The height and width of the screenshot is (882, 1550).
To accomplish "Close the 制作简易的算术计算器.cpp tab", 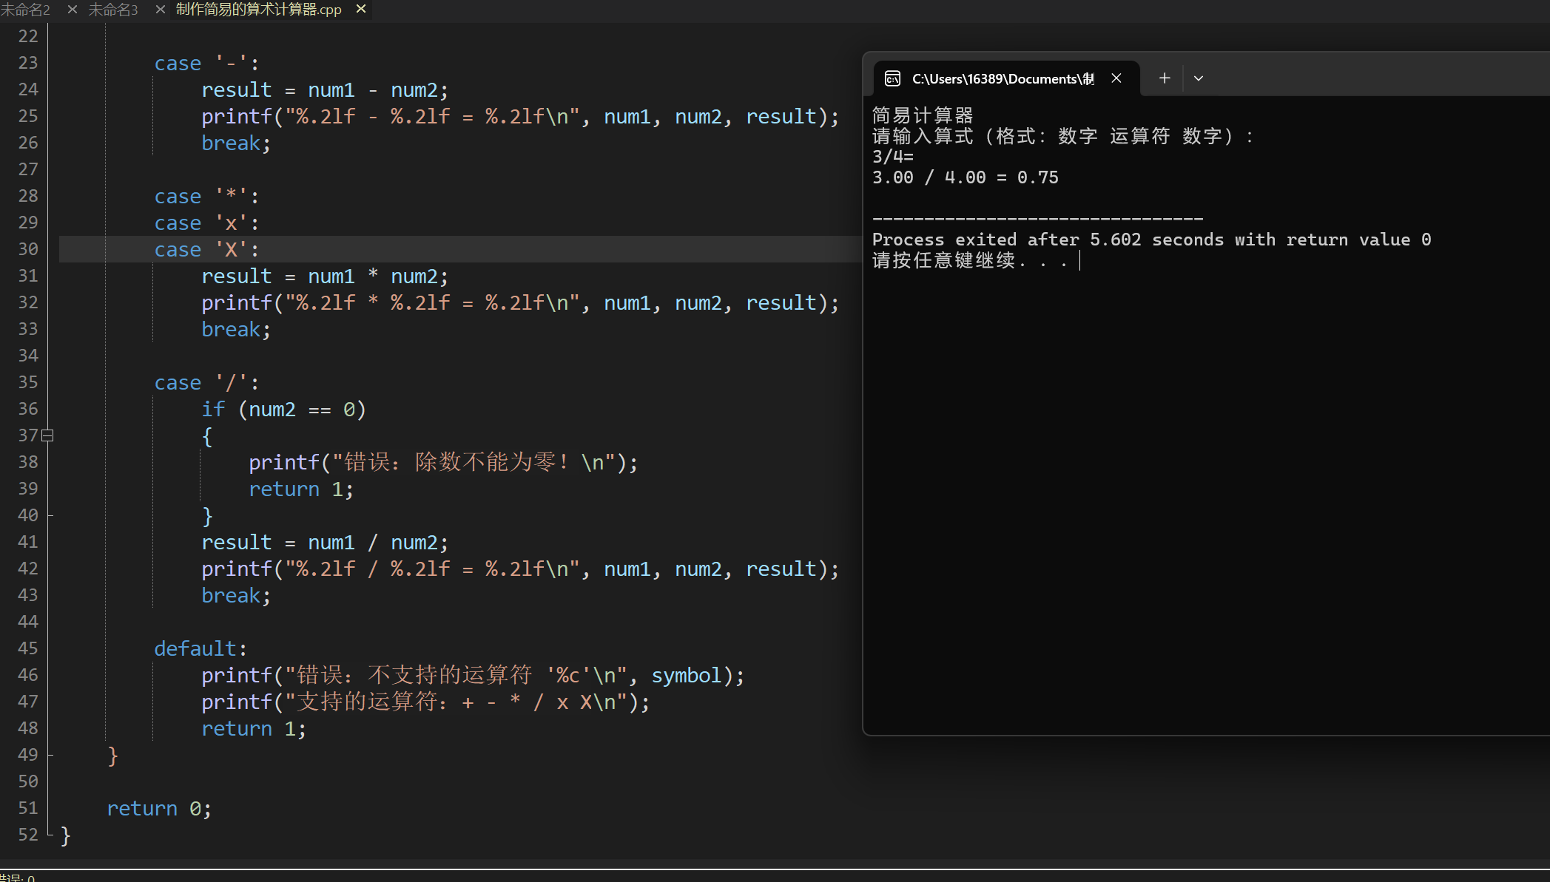I will [361, 9].
